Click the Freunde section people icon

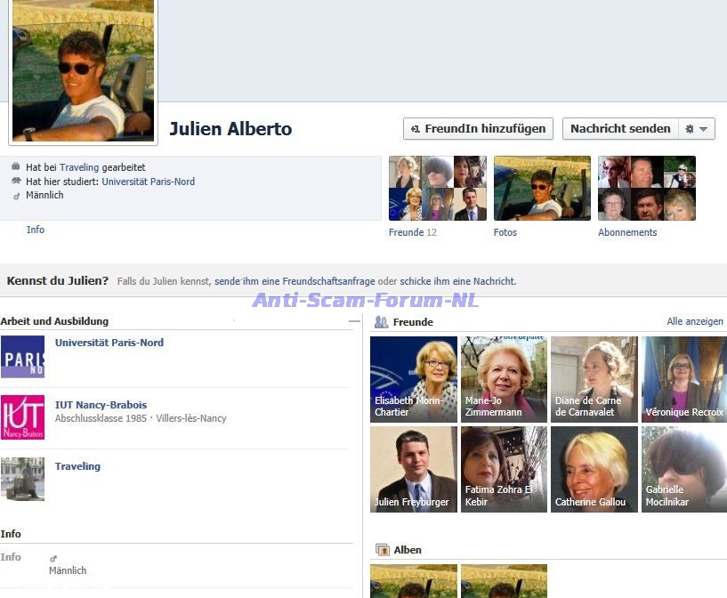click(381, 322)
